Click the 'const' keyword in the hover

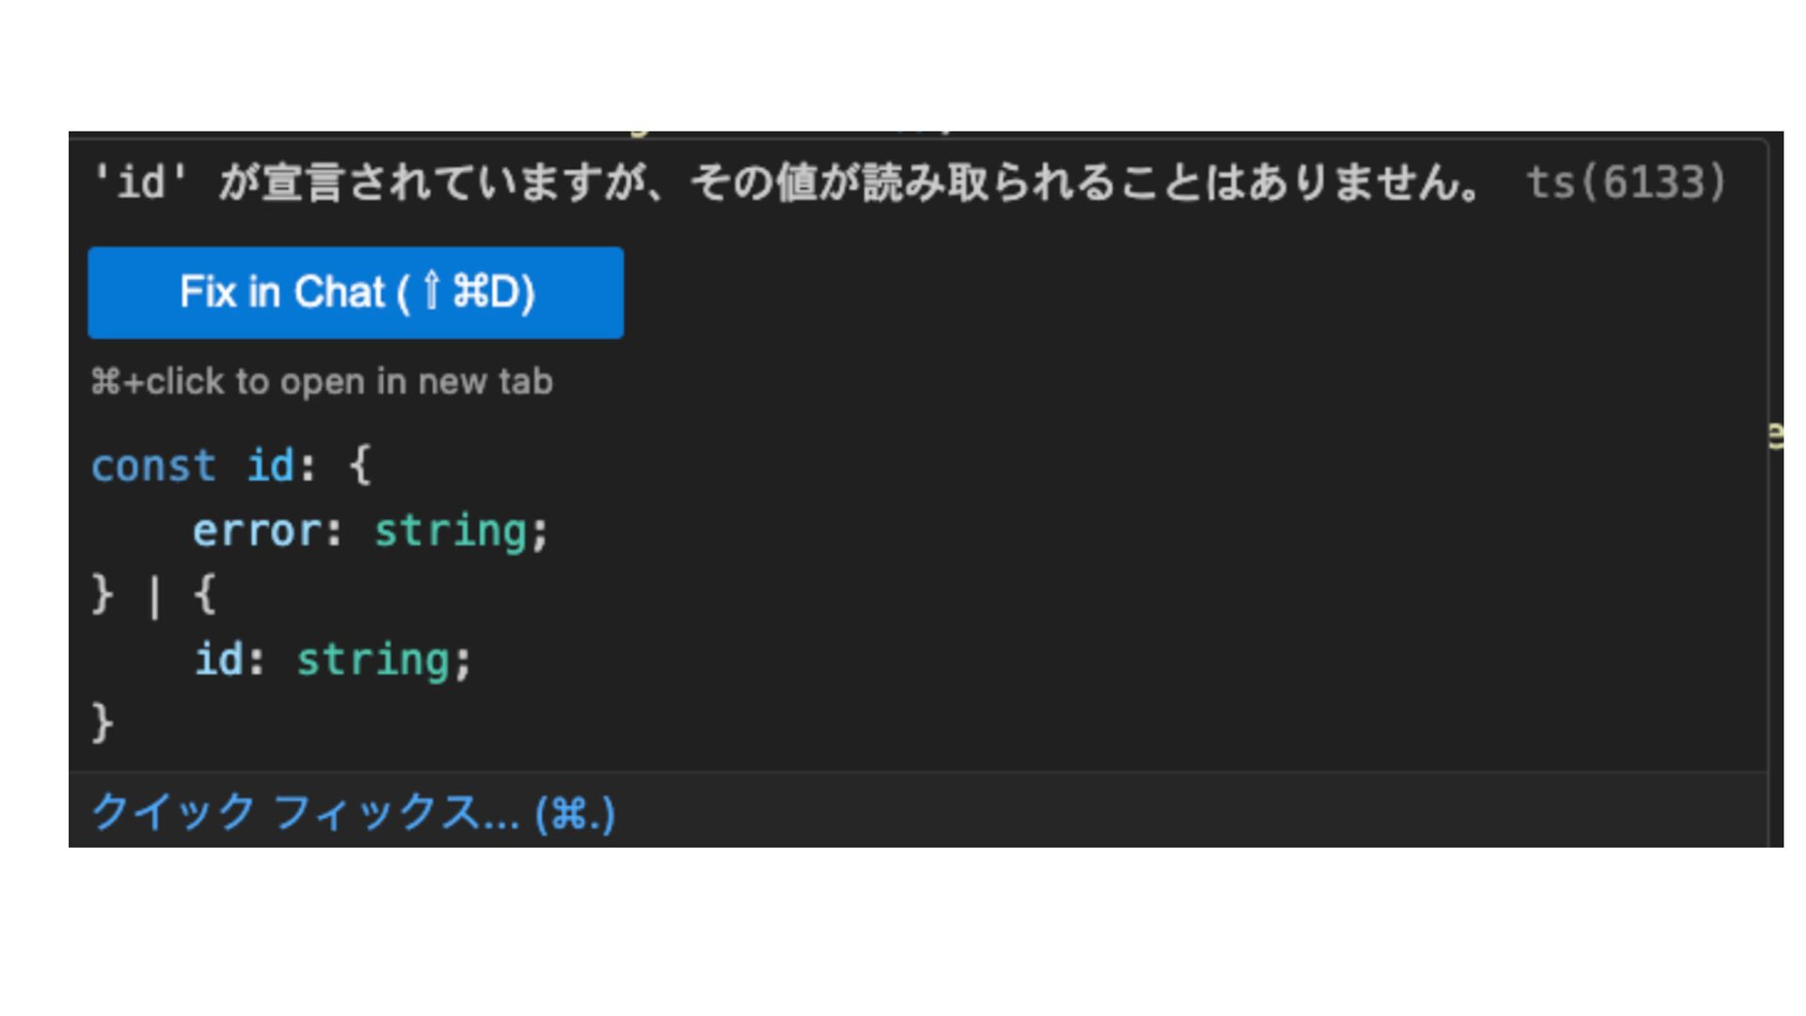tap(153, 467)
